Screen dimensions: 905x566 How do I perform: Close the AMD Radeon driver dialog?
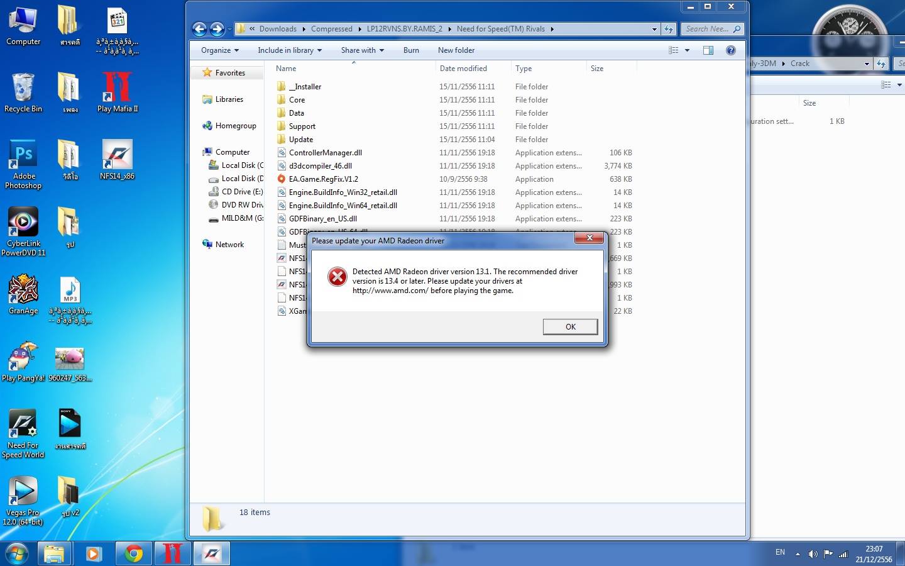point(590,238)
